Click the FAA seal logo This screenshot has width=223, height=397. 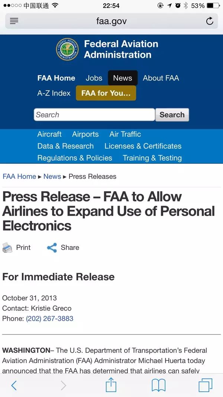coord(67,50)
